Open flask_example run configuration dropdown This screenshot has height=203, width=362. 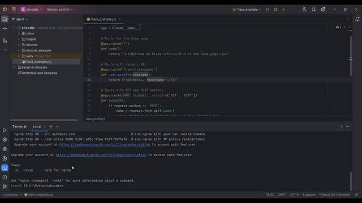point(247,10)
